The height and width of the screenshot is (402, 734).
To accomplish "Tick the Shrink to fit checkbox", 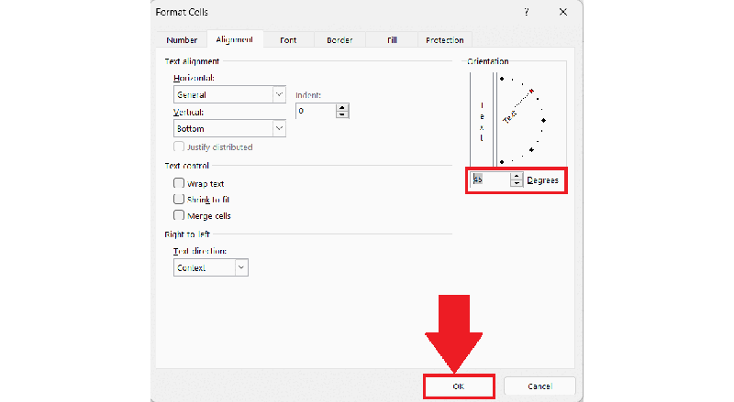I will [x=179, y=199].
